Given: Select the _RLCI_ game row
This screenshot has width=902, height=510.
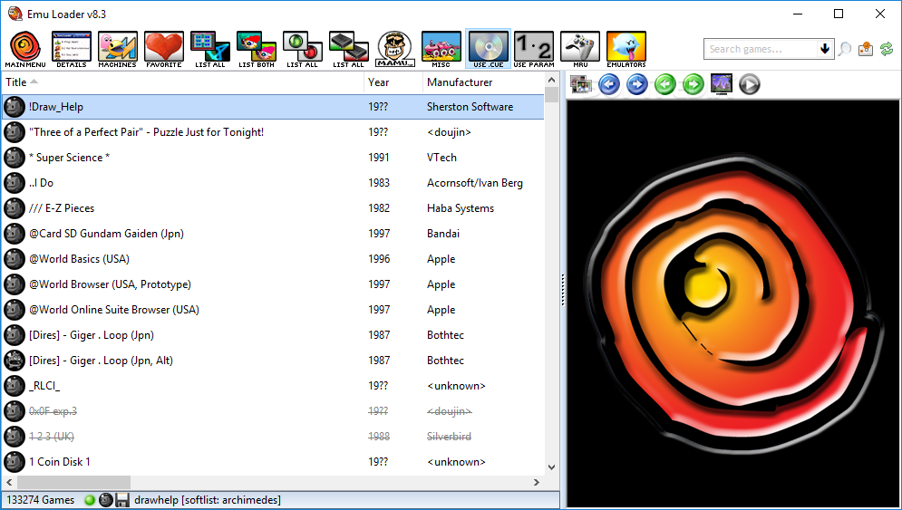Looking at the screenshot, I should [273, 386].
